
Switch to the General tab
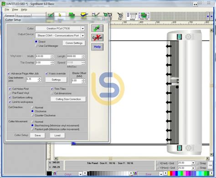pyautogui.click(x=10, y=15)
